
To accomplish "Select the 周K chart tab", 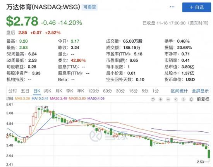I will [x=48, y=91].
